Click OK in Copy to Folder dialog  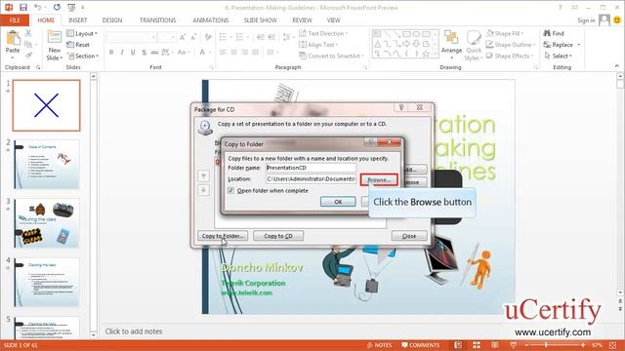[x=338, y=202]
